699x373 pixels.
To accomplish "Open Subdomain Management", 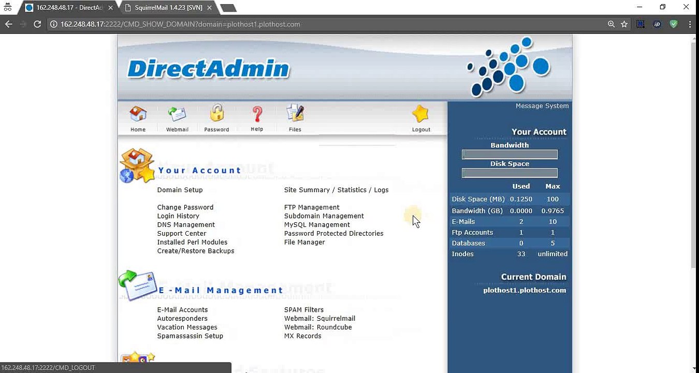I will tap(324, 216).
